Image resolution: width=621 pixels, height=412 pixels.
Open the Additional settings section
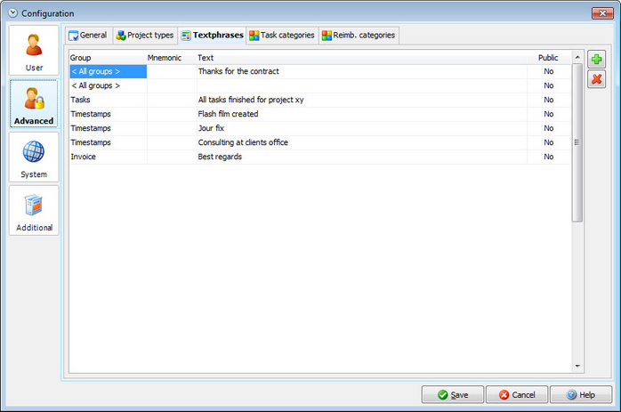tap(34, 210)
